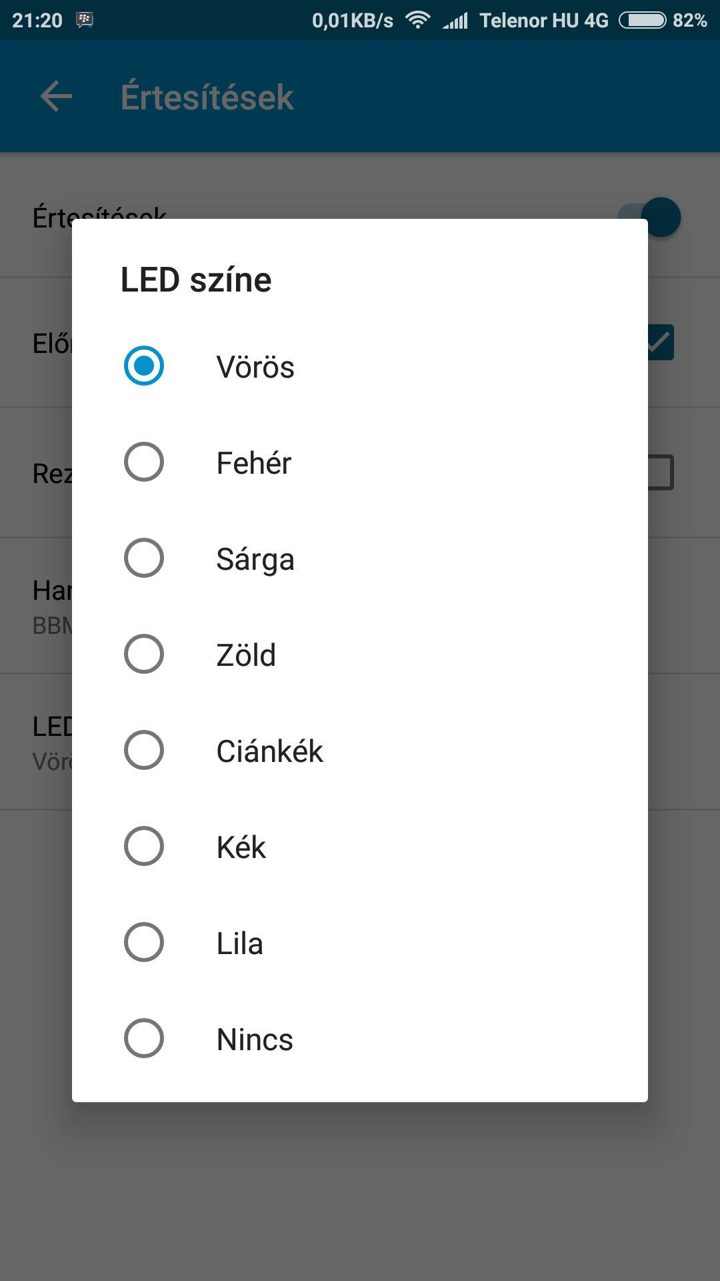Tap the Wi-Fi status icon
This screenshot has width=720, height=1281.
pos(418,20)
